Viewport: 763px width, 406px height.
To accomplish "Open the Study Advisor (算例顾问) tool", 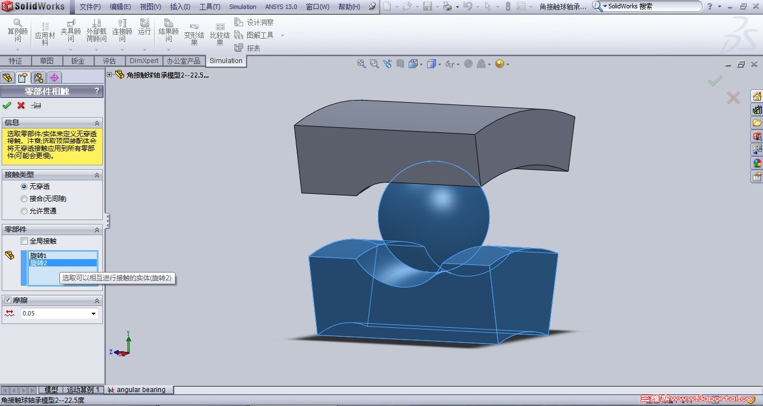I will (18, 31).
